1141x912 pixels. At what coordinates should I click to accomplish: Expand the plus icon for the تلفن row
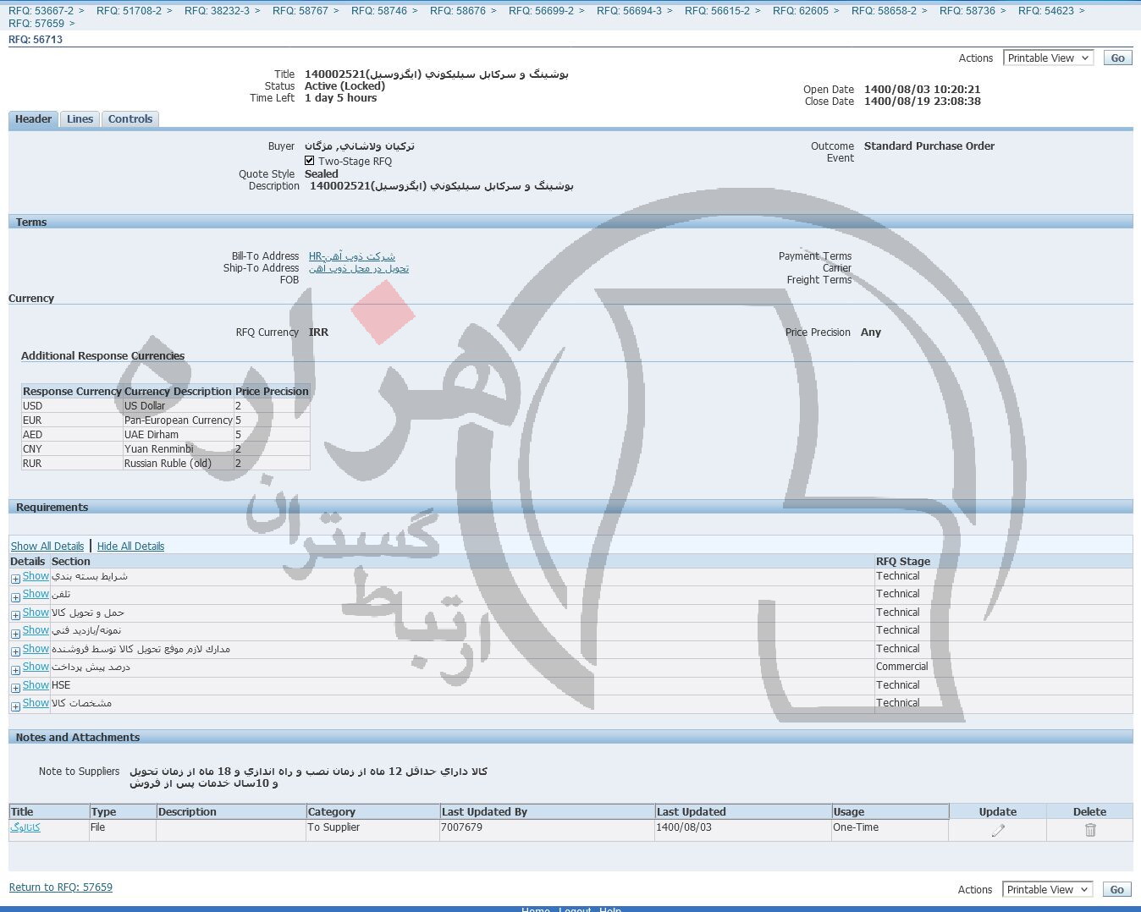15,597
